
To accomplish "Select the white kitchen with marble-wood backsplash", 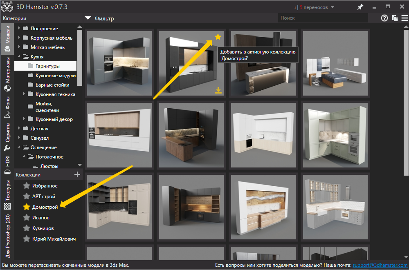I will click(x=263, y=207).
